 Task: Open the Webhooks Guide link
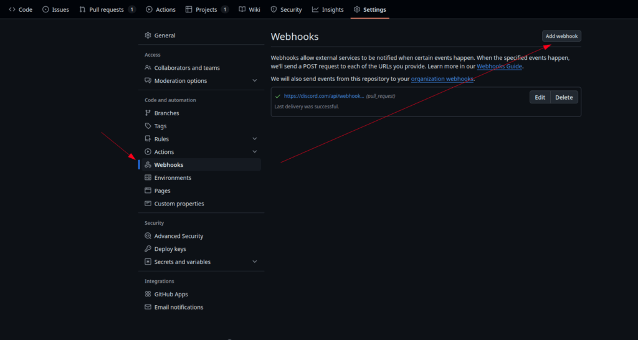click(499, 66)
